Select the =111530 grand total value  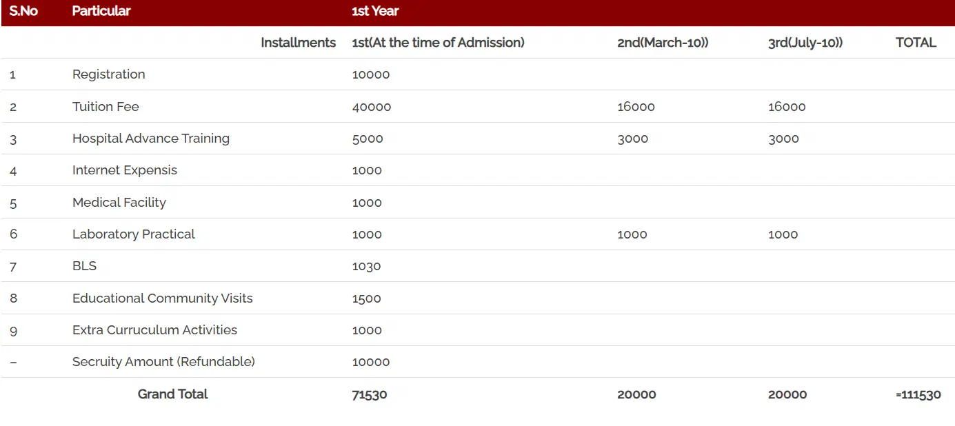(x=918, y=395)
